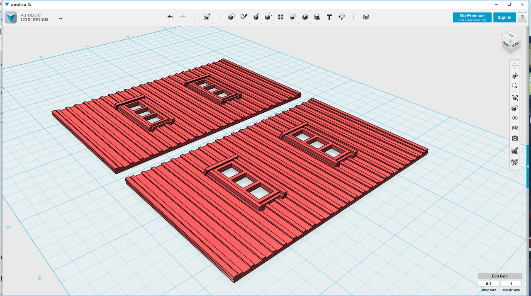The height and width of the screenshot is (296, 531).
Task: Open the Angular Snap value field
Action: 511,284
